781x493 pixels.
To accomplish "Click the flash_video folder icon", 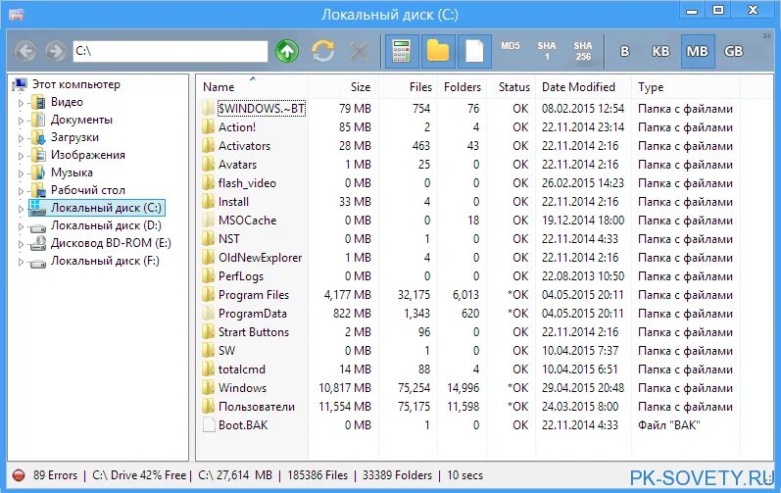I will click(x=208, y=183).
